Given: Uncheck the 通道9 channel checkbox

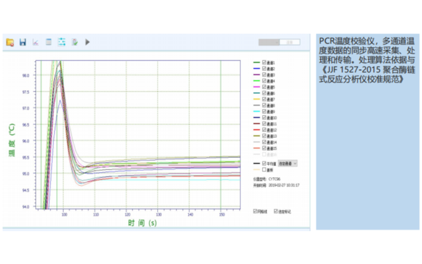Looking at the screenshot, I should coord(264,111).
